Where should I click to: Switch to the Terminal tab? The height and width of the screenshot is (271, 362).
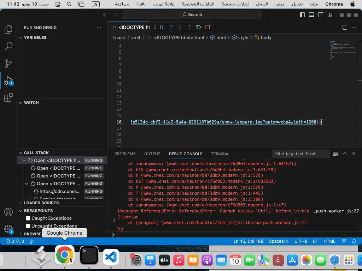tap(221, 154)
